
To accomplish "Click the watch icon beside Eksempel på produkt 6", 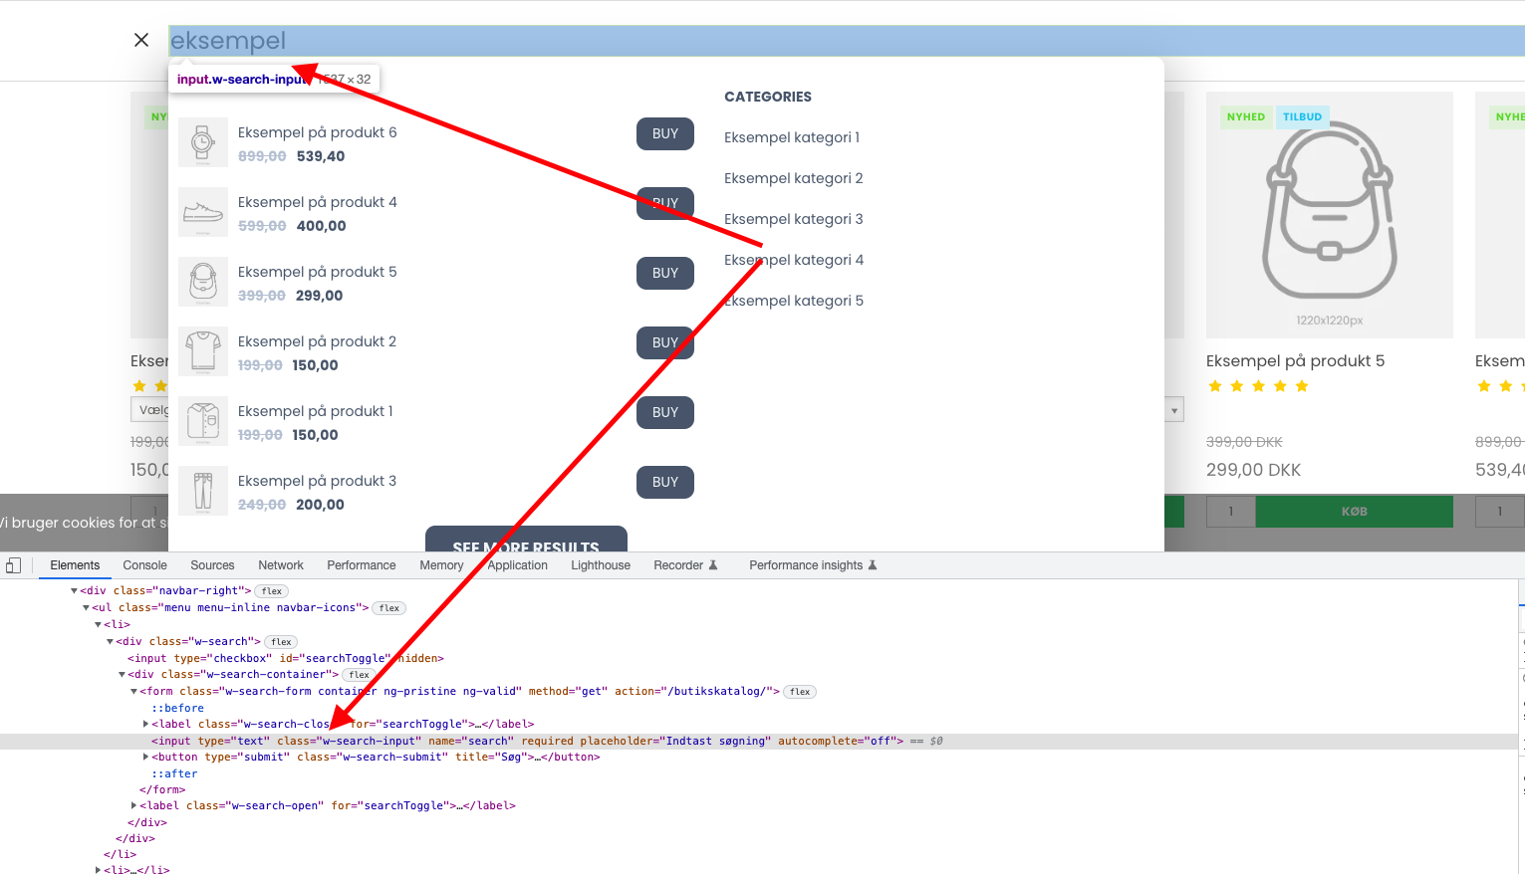I will tap(203, 141).
